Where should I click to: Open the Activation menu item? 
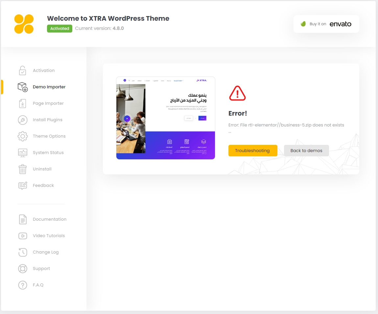tap(44, 70)
